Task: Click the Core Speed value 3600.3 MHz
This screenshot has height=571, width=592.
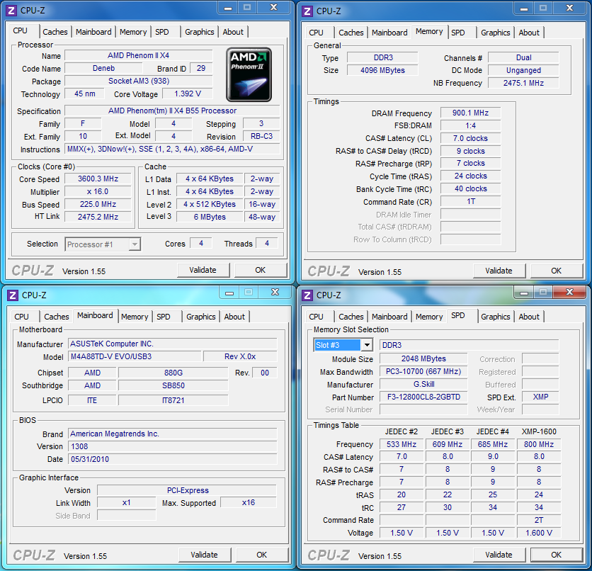Action: tap(98, 179)
